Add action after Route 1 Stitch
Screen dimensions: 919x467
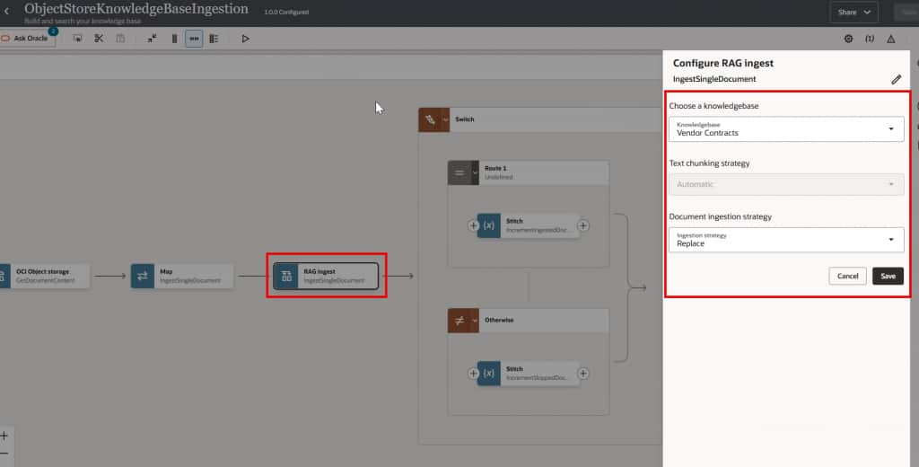click(583, 225)
